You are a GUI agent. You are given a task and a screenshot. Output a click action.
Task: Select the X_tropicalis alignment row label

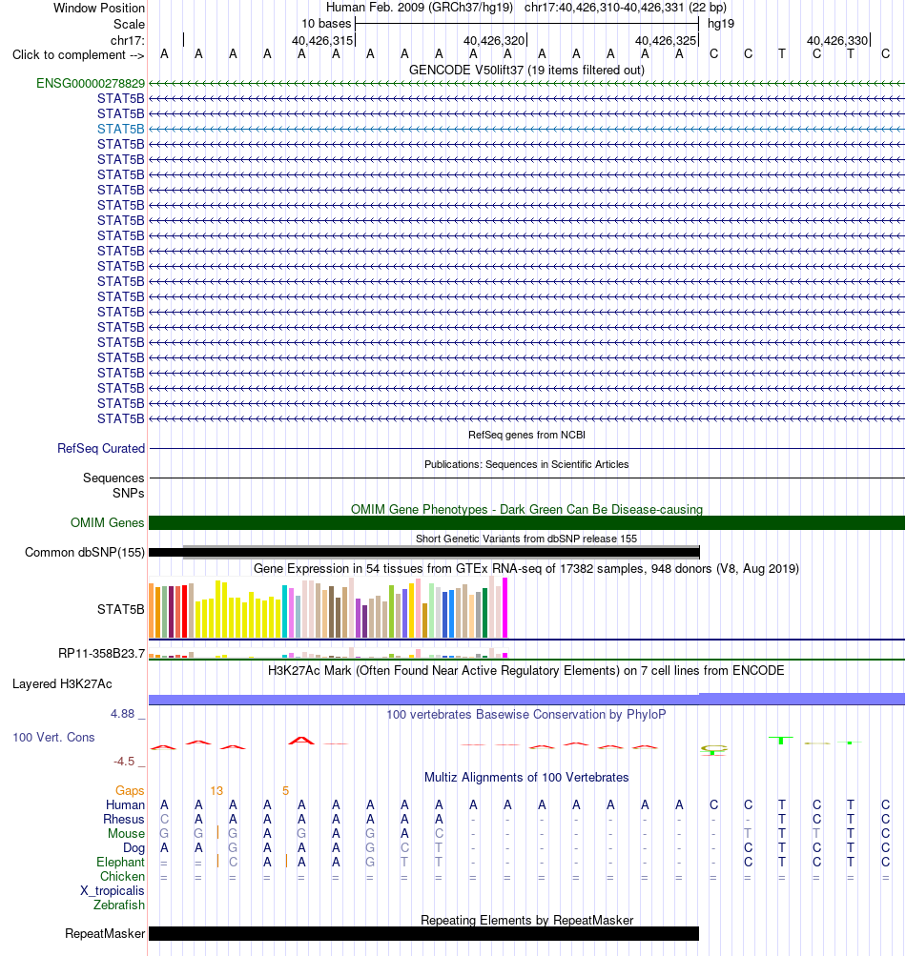[x=113, y=891]
